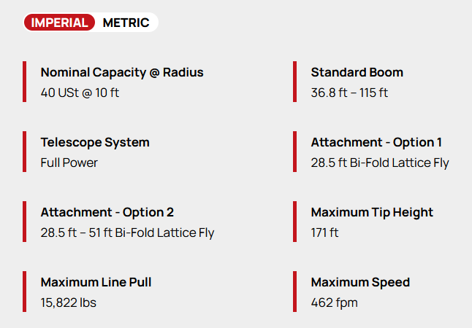Click the Maximum Tip Height heading

pos(372,212)
